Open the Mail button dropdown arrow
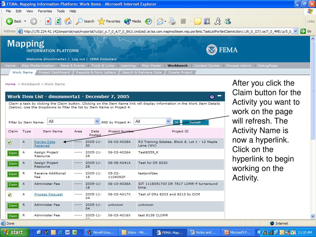This screenshot has height=237, width=316. [165, 21]
